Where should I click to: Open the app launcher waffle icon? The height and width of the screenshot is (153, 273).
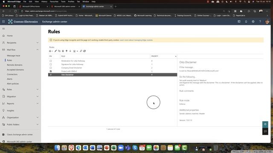3,22
